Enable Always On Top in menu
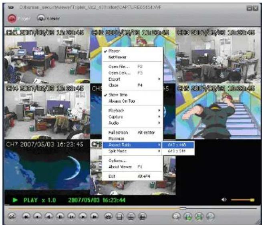The height and width of the screenshot is (225, 262). 121,101
